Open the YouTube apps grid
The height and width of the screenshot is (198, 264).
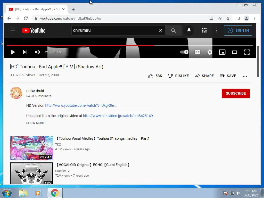point(204,30)
